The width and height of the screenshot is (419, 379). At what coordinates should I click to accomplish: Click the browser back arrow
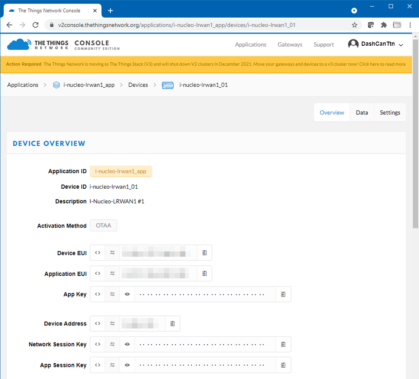[9, 25]
